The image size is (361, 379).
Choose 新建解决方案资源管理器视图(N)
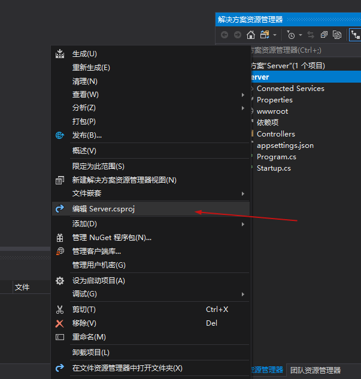(x=151, y=180)
